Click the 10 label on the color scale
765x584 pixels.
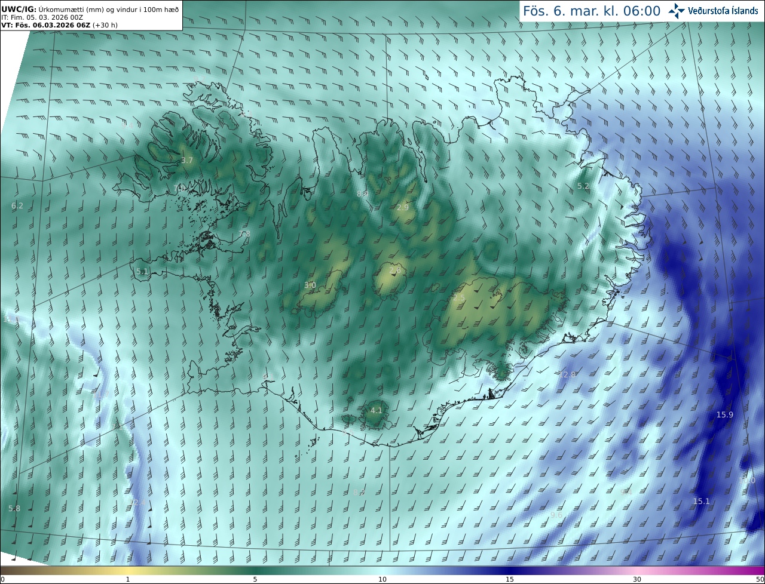point(382,579)
